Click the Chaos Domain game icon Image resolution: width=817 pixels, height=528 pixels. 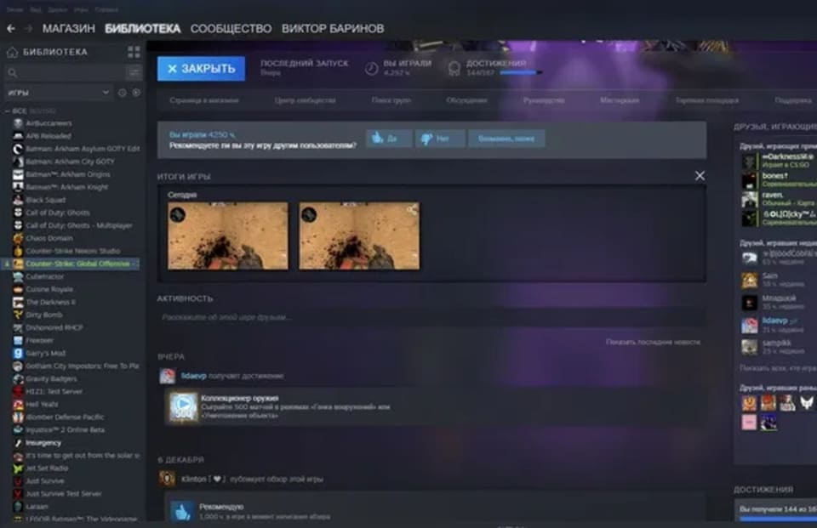tap(18, 238)
